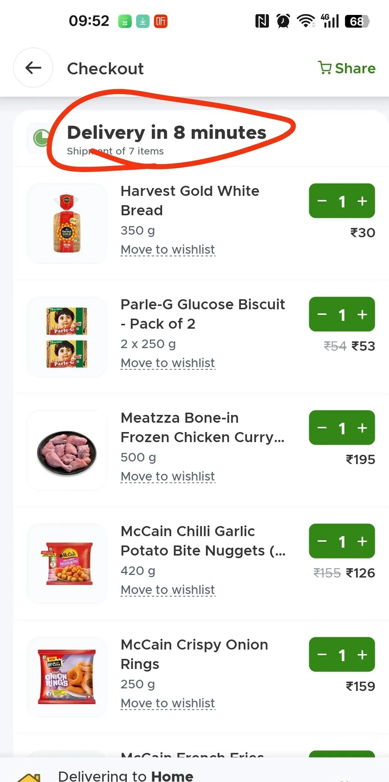Screen dimensions: 389x782
Task: Move McCain Crispy Onion Rings to wishlist
Action: [168, 703]
